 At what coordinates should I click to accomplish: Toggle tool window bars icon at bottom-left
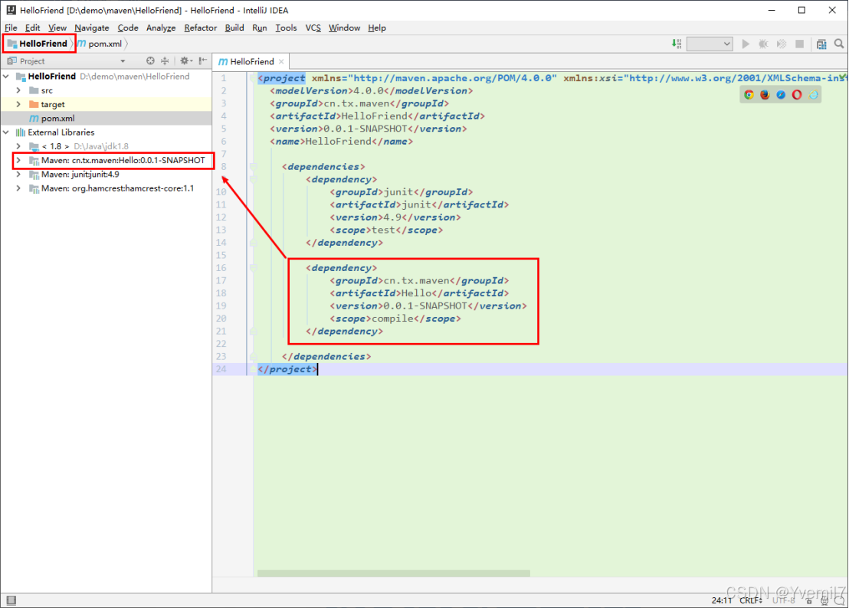point(11,600)
